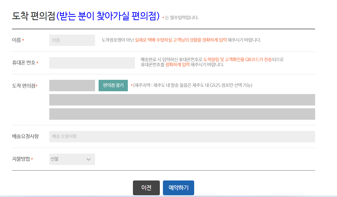Expand the 선불 payment method selector

[x=72, y=159]
